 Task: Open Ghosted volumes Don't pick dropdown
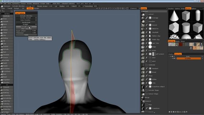(x=85, y=4)
